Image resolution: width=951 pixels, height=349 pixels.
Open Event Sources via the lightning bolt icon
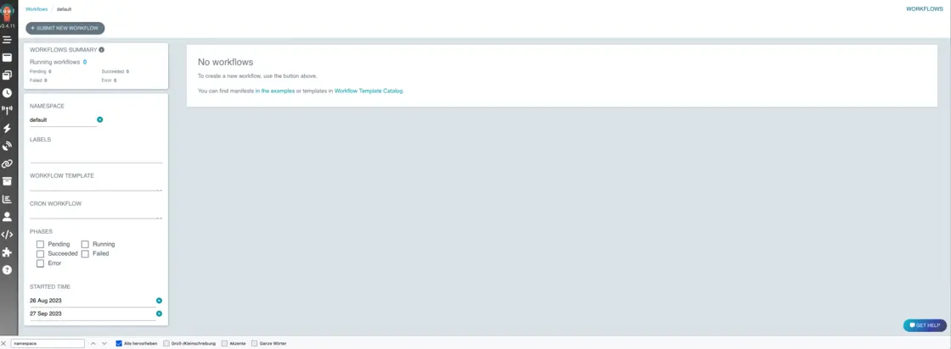(x=7, y=128)
